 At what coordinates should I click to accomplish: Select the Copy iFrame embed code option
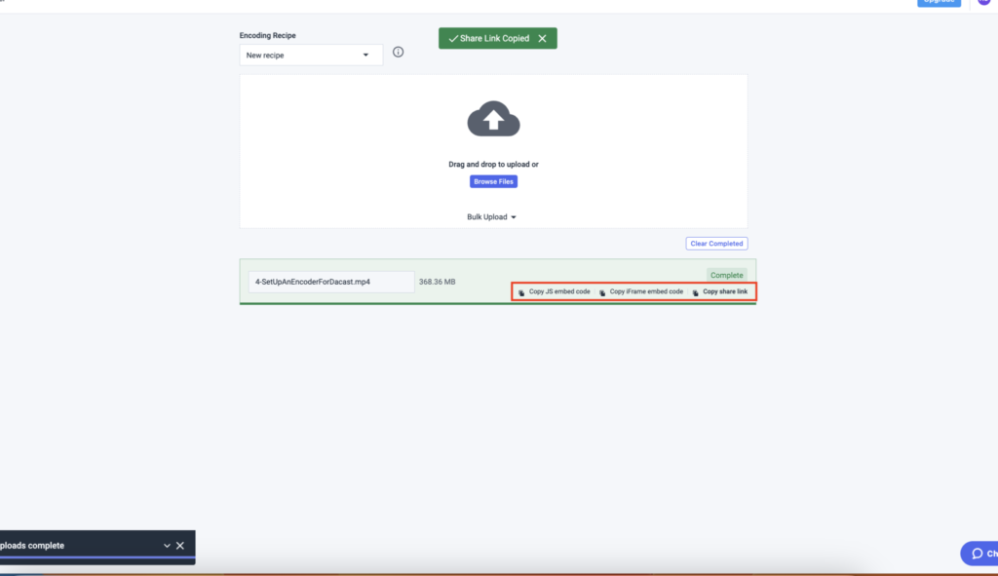coord(645,291)
